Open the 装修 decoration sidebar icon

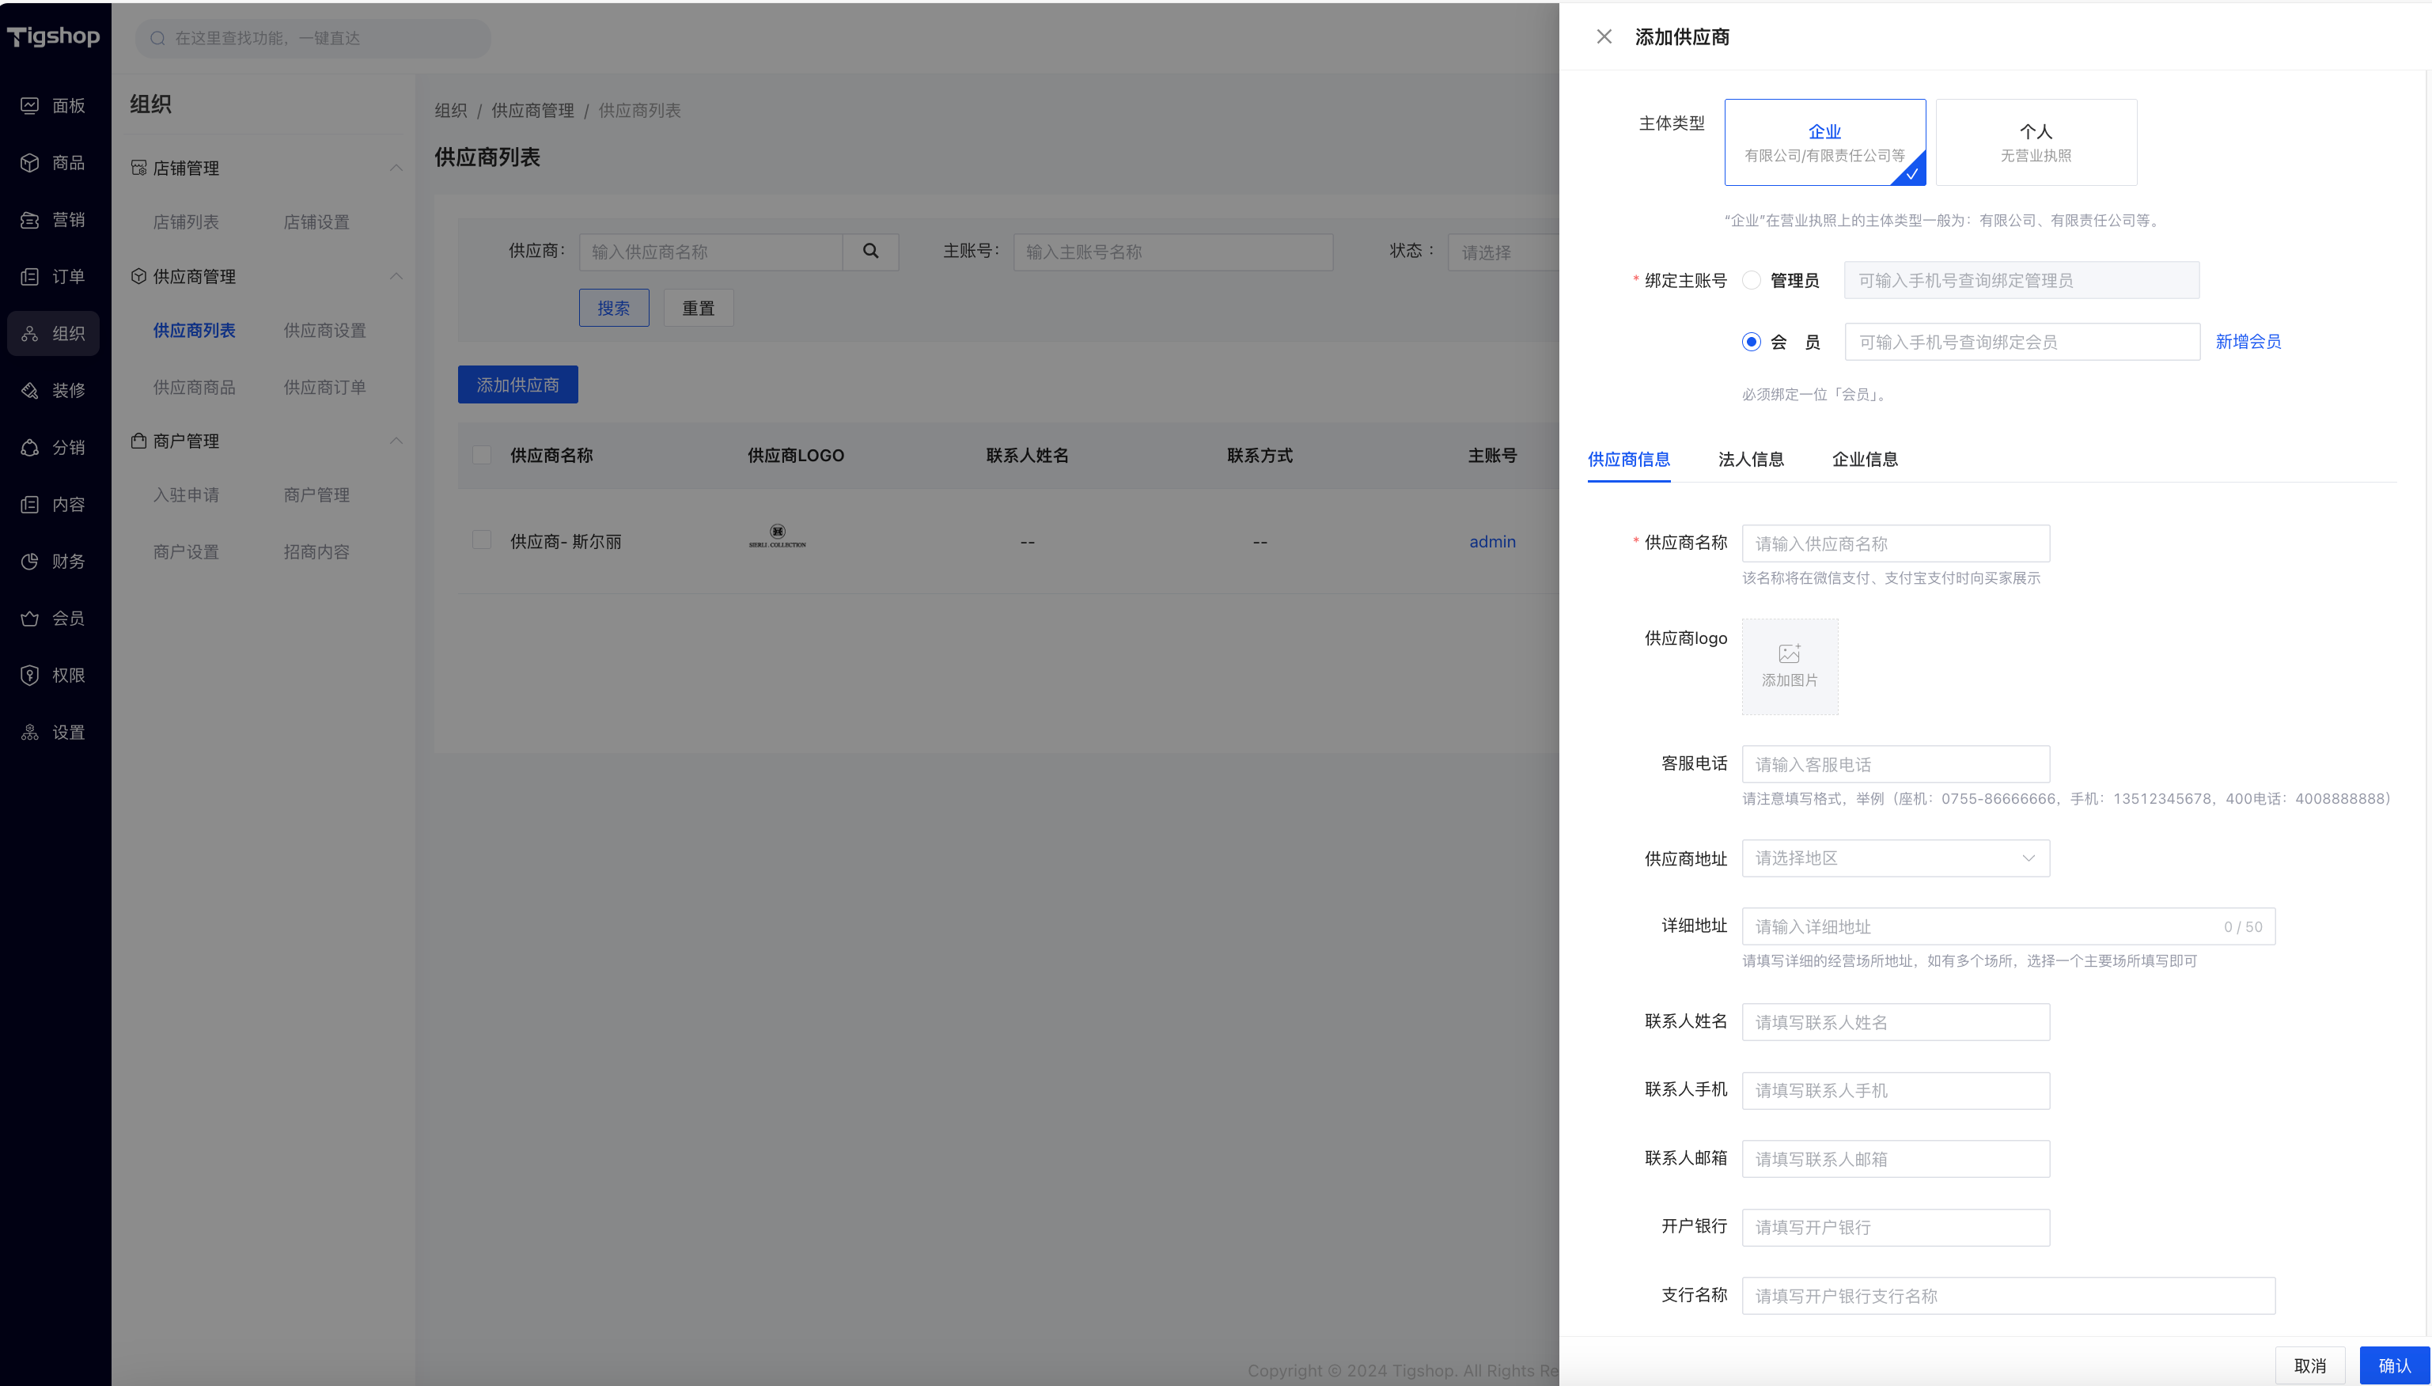(29, 390)
